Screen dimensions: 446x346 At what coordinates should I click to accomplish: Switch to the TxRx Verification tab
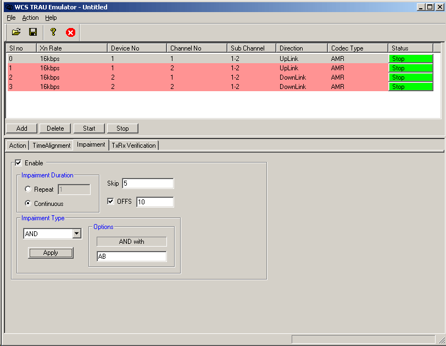click(x=133, y=146)
